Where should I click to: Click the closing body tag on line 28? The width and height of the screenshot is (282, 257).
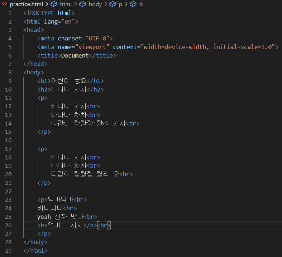[x=35, y=242]
